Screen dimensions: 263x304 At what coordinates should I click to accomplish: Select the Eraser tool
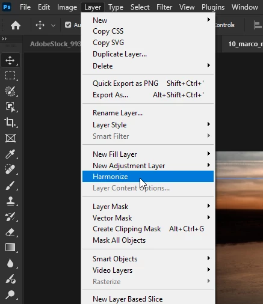(10, 232)
